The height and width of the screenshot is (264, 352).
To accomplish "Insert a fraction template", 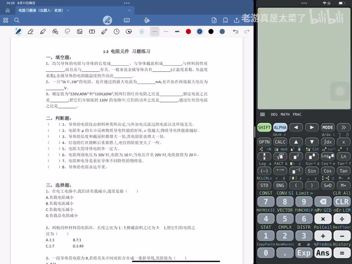I will pos(264,157).
